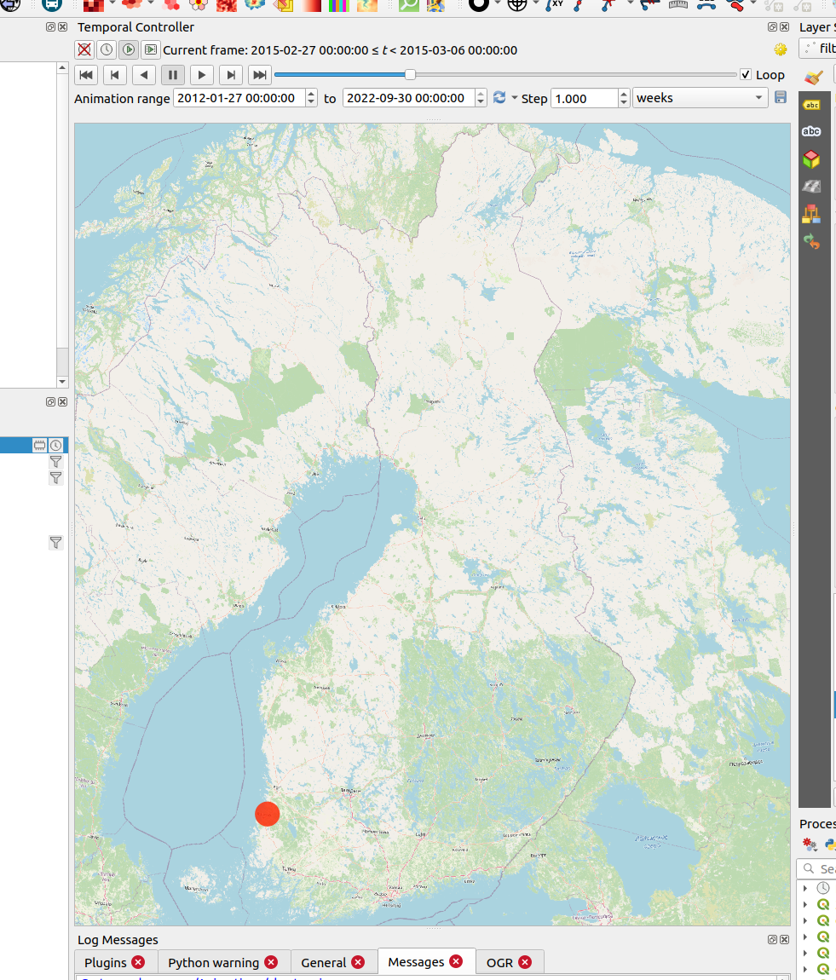
Task: Open Masks tab white abc icon
Action: tap(811, 131)
